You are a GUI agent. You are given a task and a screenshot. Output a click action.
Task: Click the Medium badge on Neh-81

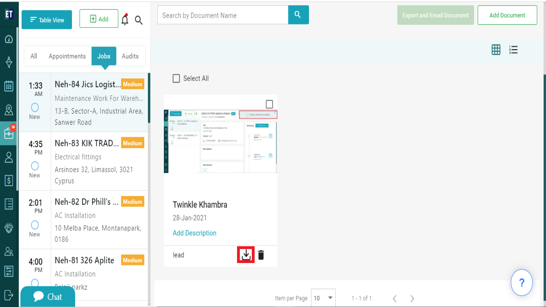(132, 260)
